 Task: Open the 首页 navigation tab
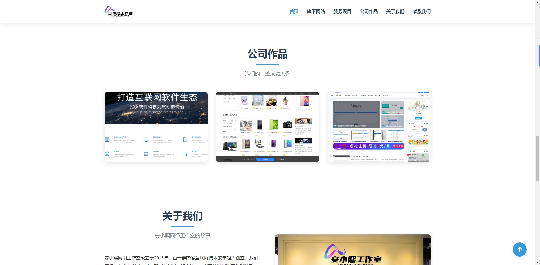(x=294, y=11)
